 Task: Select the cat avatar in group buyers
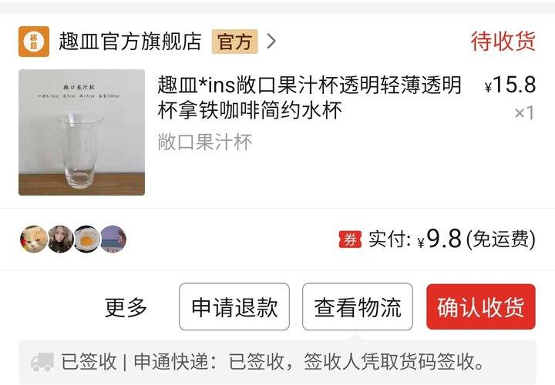click(34, 239)
